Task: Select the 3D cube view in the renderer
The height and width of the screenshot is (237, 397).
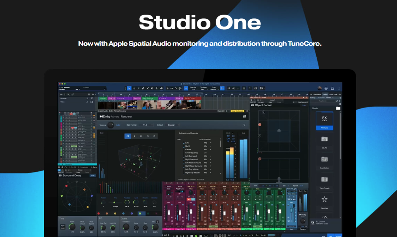Action: (x=127, y=136)
